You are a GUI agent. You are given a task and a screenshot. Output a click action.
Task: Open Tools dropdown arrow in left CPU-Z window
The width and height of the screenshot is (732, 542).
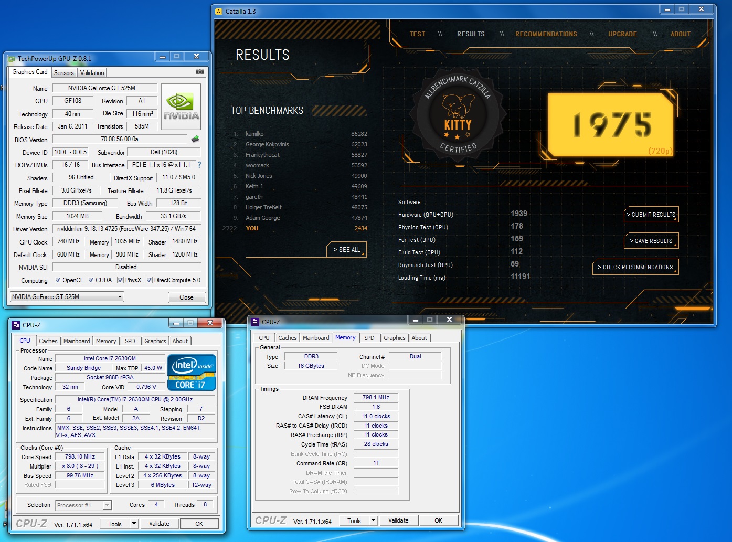click(x=134, y=524)
